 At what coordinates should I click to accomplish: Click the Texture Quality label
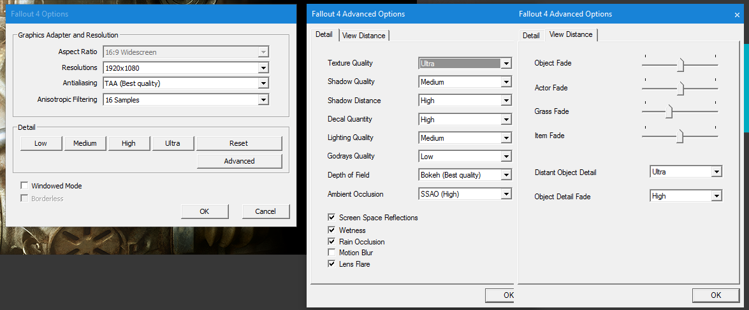pos(350,63)
